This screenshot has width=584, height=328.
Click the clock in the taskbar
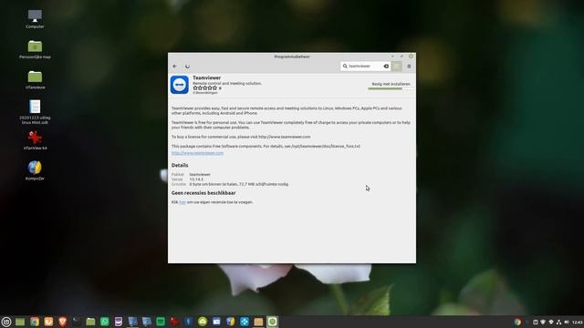coord(578,322)
